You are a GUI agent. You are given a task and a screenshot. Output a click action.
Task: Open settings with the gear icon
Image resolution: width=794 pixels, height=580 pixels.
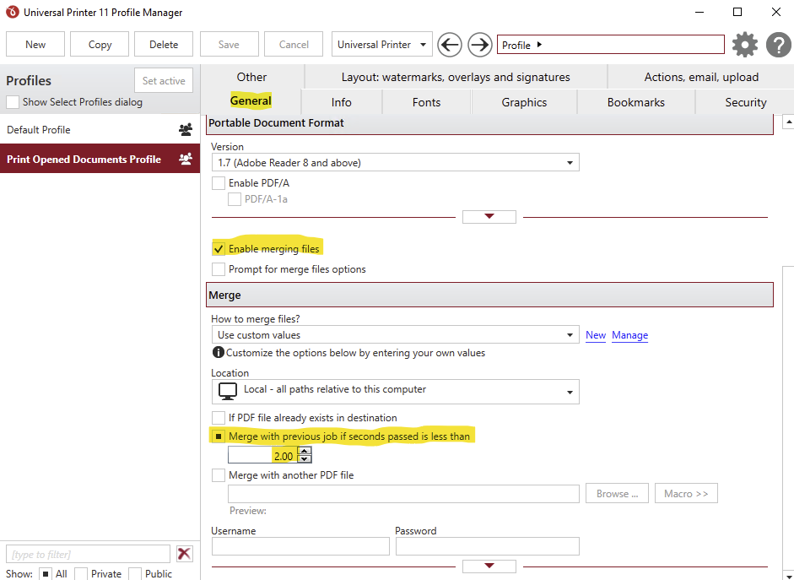745,45
